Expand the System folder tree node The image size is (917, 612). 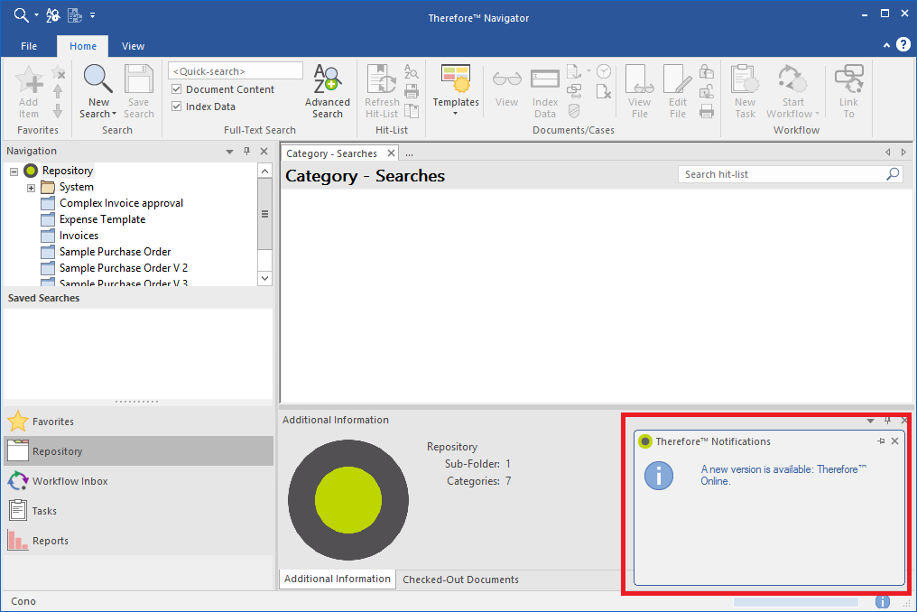click(31, 188)
